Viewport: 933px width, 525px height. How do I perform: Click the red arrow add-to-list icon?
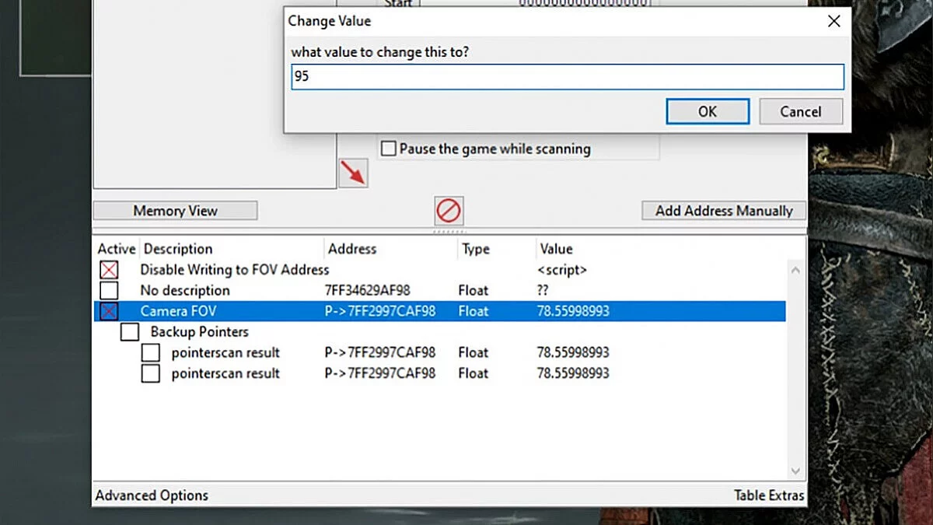pos(353,173)
